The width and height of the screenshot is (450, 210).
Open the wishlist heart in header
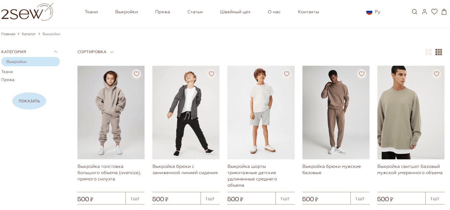[434, 12]
